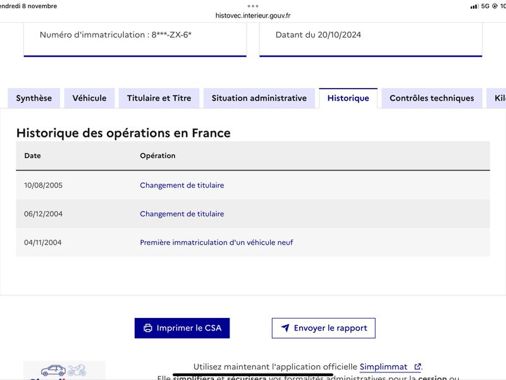The width and height of the screenshot is (506, 380).
Task: Select the date 10/08/2005
Action: tap(43, 185)
